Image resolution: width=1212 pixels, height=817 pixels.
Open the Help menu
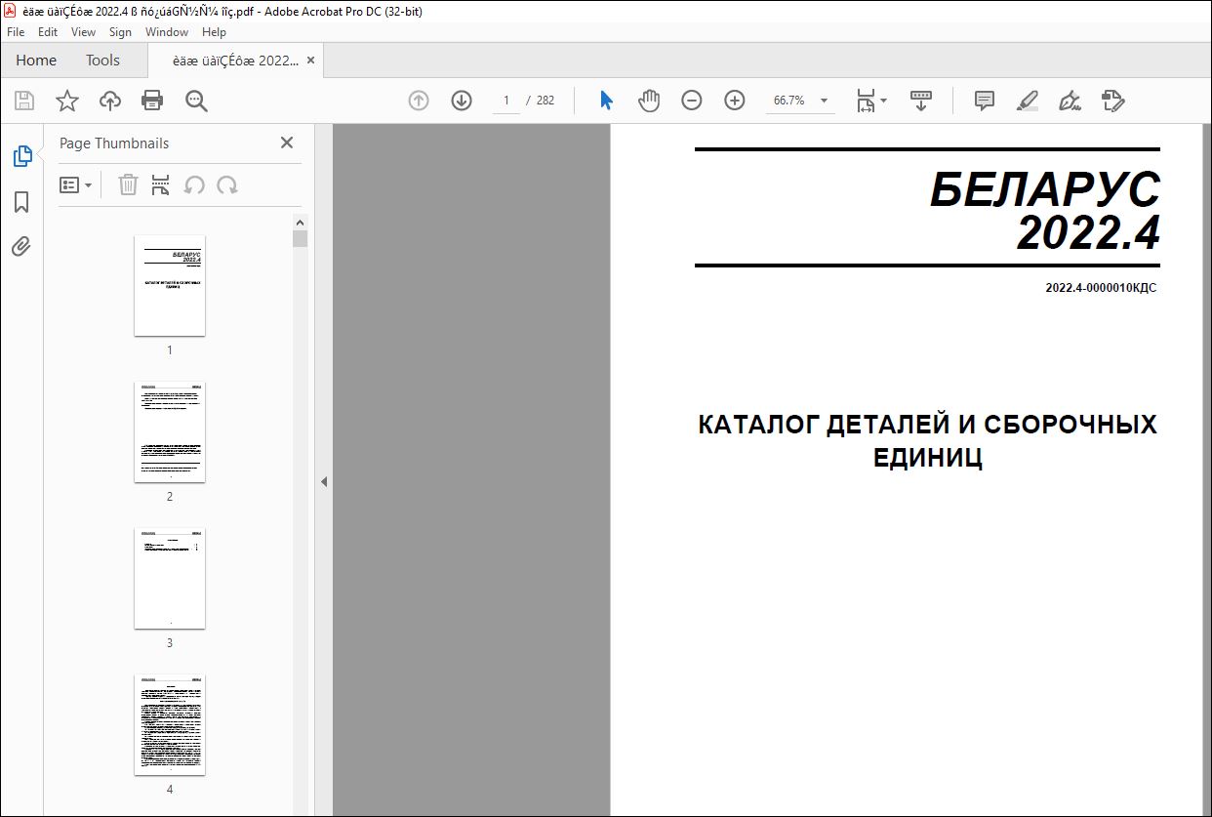(x=214, y=32)
